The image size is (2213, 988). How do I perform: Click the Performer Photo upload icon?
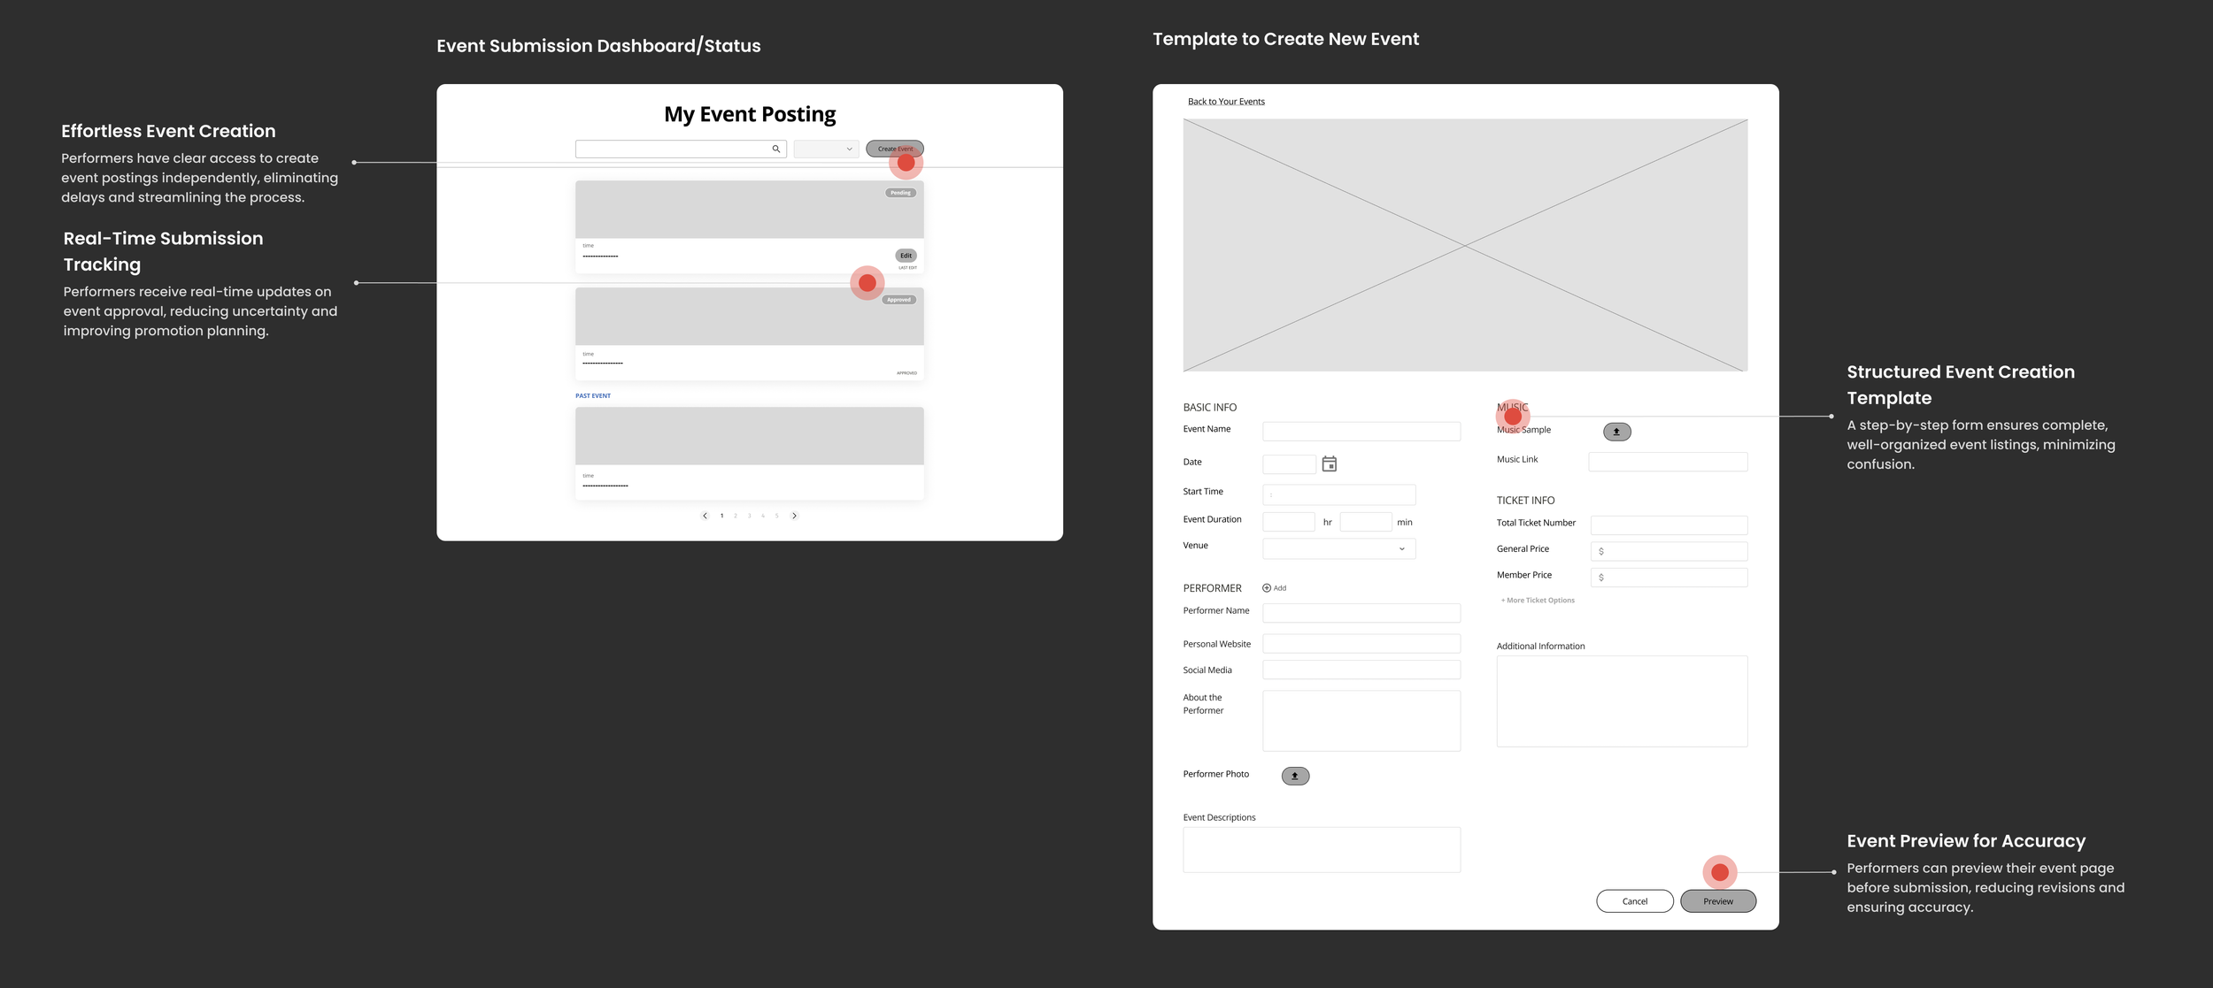coord(1295,776)
